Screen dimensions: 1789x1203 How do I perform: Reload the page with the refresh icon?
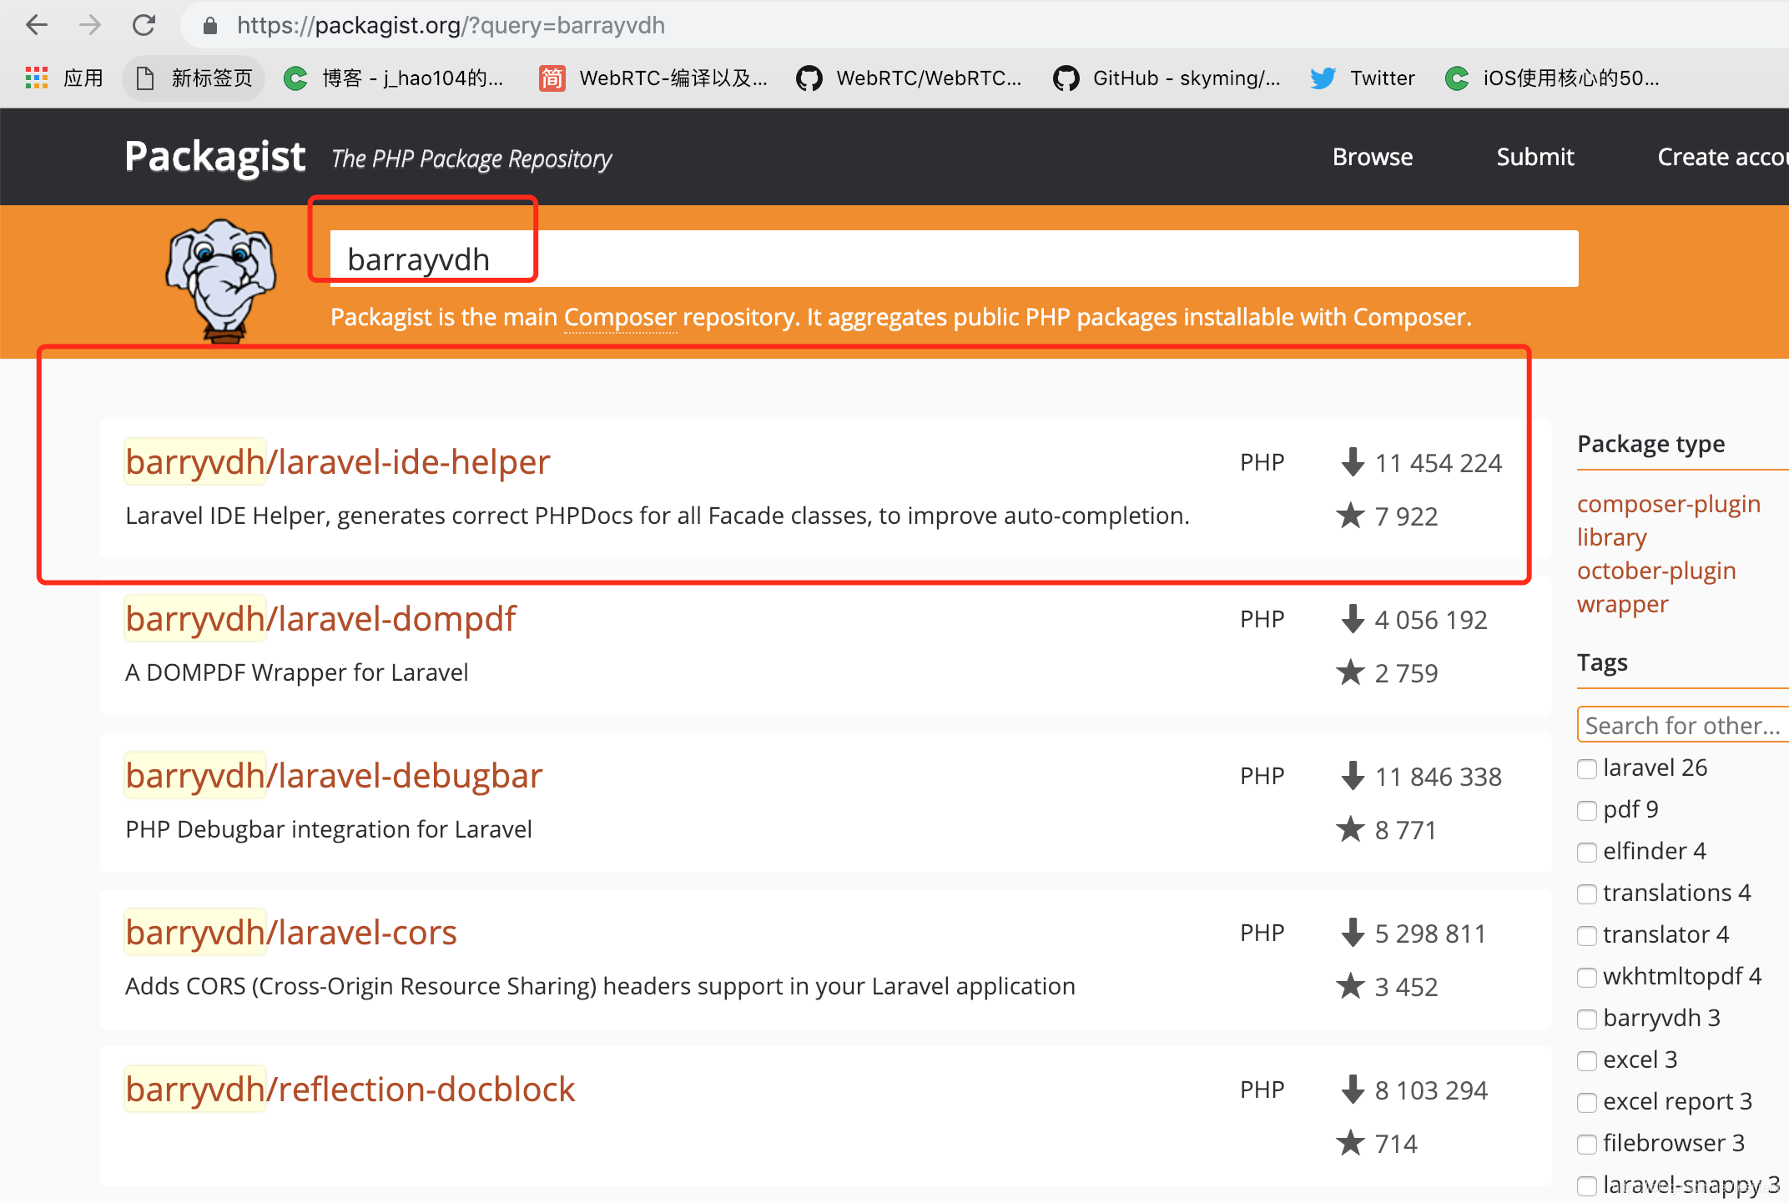click(144, 26)
